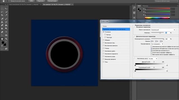Toggle the G channel checkbox

[x=156, y=41]
